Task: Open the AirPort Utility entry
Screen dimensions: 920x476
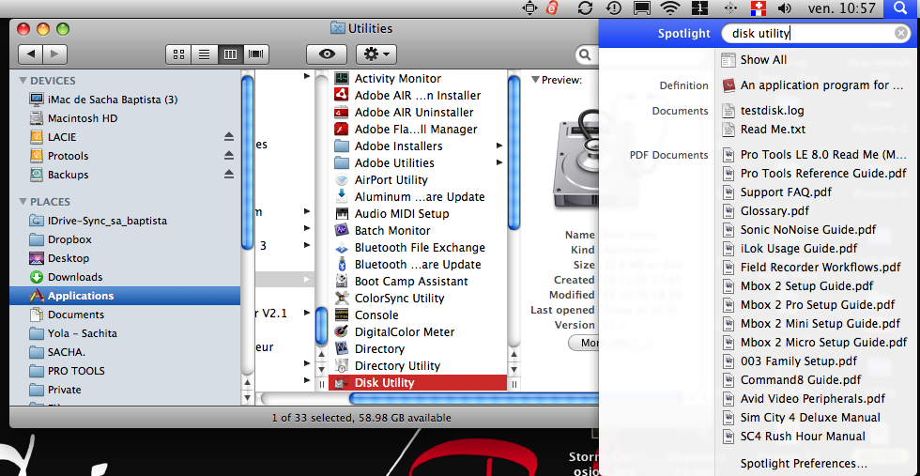Action: [391, 179]
